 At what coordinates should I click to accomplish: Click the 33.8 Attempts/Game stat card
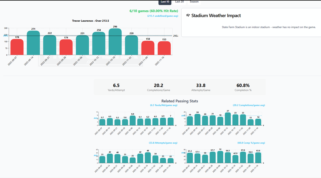click(201, 87)
